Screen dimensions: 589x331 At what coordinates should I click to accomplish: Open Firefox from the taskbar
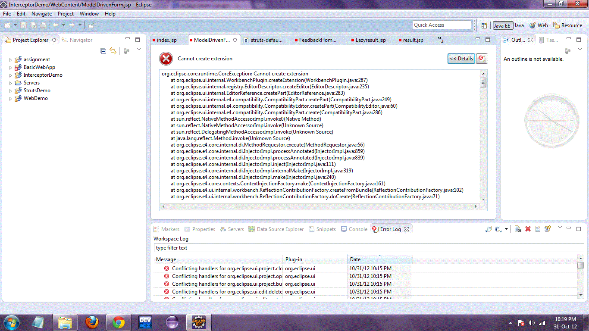tap(92, 322)
